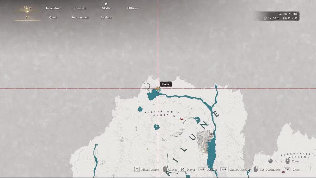Filter map by Environment
This screenshot has height=178, width=316.
point(80,17)
